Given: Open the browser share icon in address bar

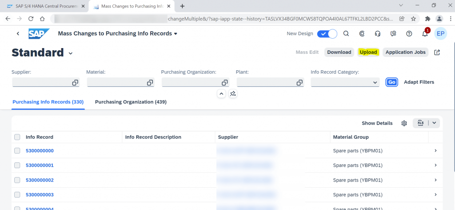Looking at the screenshot, I should point(402,19).
